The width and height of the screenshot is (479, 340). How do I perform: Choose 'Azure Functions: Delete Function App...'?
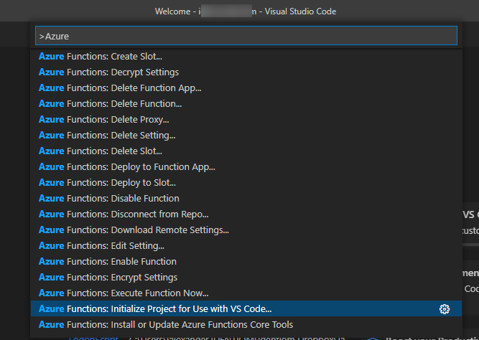[x=246, y=88]
